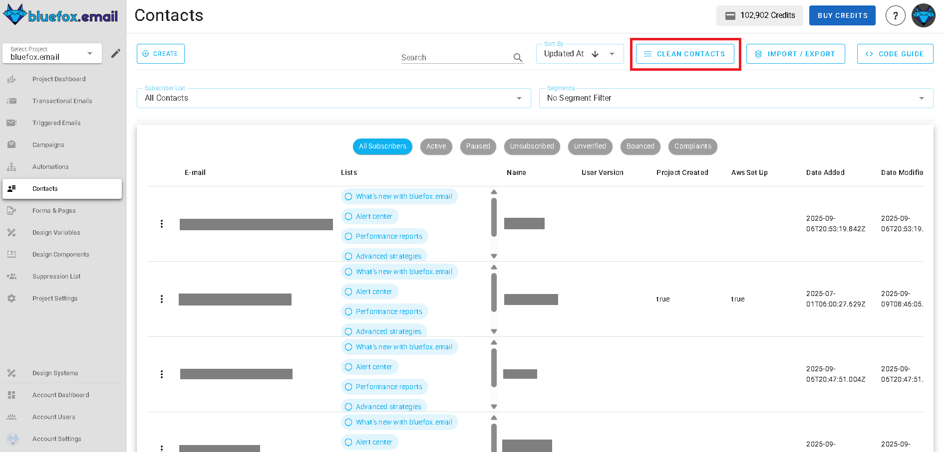Select the All Subscribers tab
Image resolution: width=944 pixels, height=452 pixels.
(382, 146)
